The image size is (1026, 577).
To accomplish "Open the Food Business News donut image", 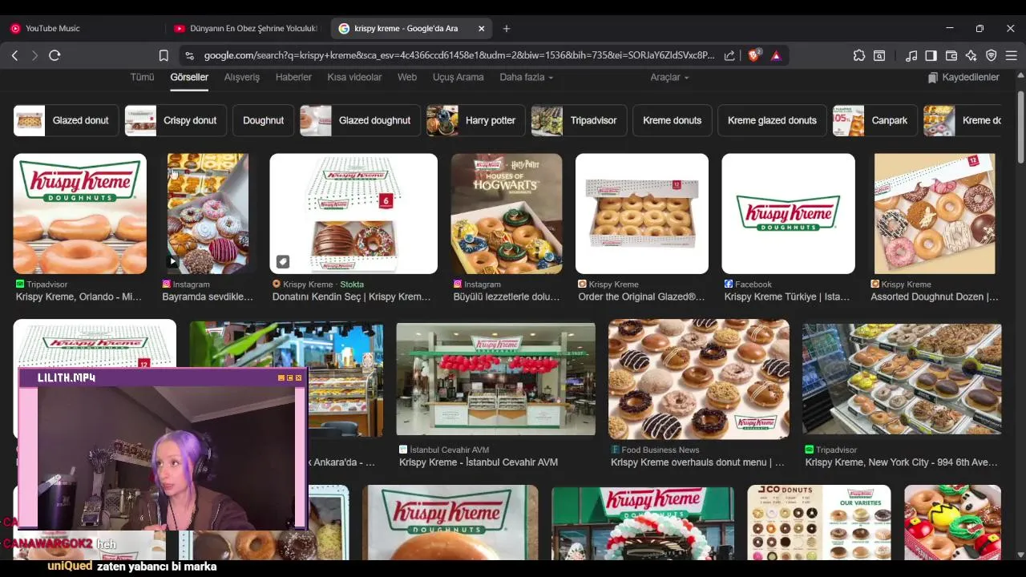I will pyautogui.click(x=698, y=379).
